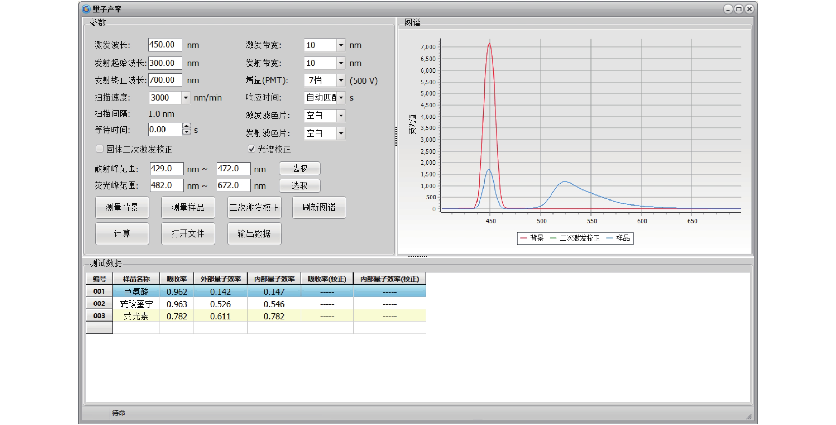Click the 荧光峰范围 end field 672.0

[233, 185]
